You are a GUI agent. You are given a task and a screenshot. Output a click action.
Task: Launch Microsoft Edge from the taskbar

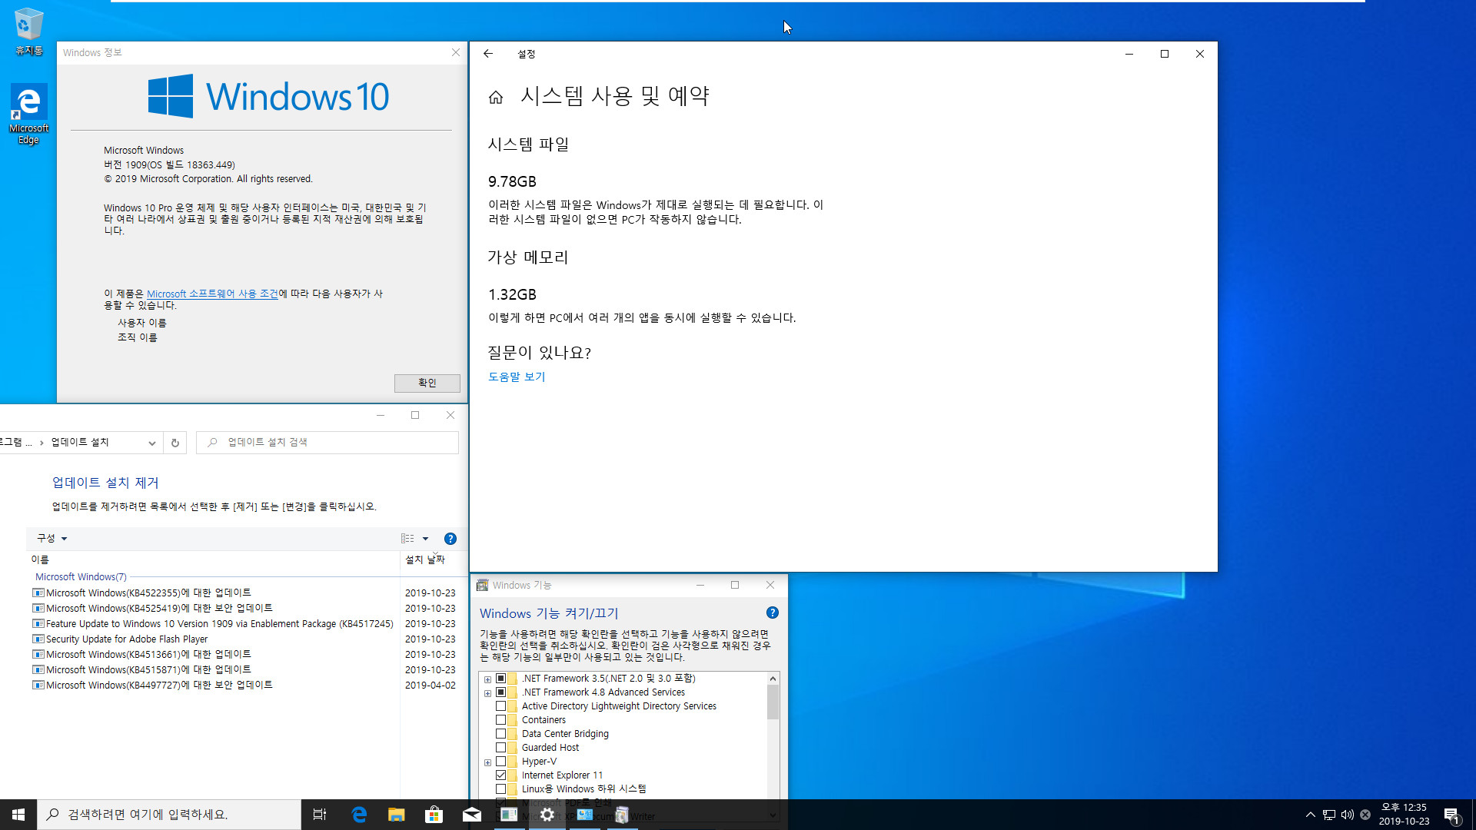pos(359,815)
